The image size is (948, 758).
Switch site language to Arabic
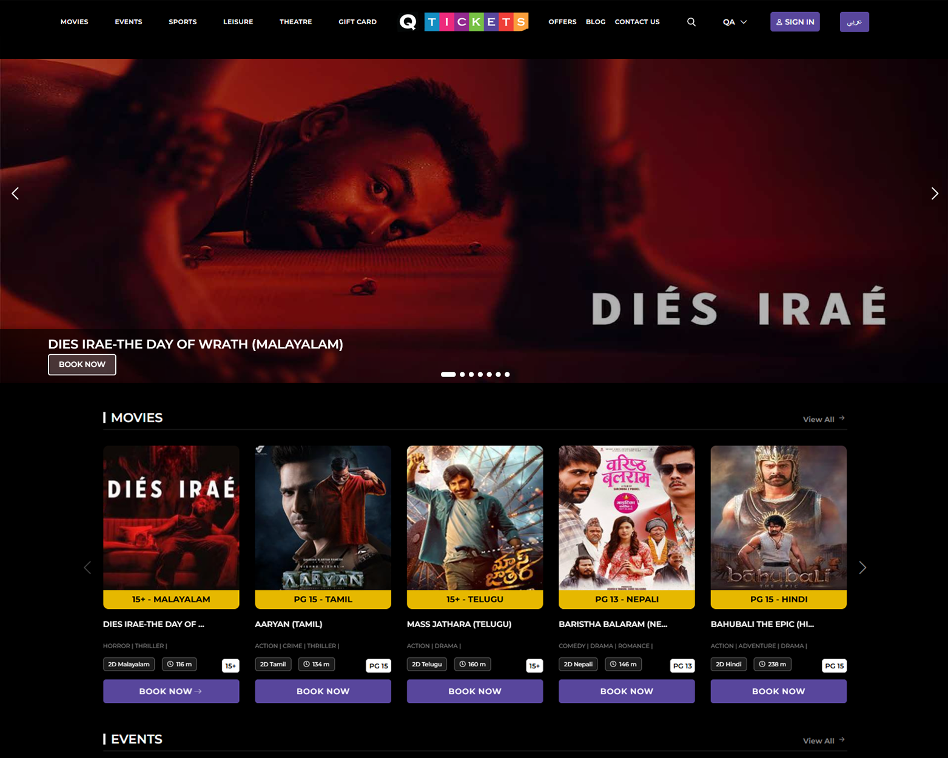(854, 22)
